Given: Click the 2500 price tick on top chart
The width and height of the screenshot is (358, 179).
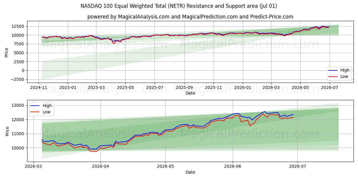Looking at the screenshot, I should tap(20, 62).
